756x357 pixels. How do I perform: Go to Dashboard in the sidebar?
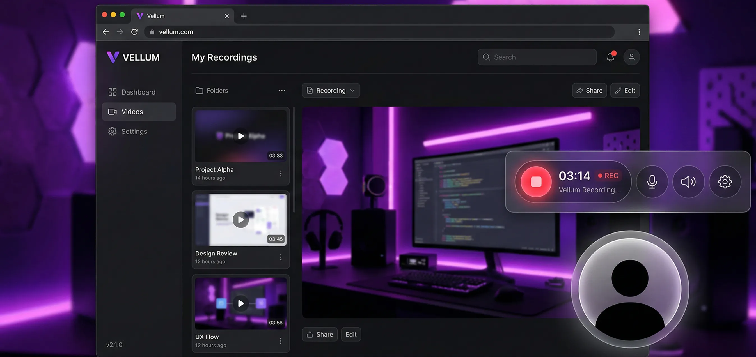(139, 92)
